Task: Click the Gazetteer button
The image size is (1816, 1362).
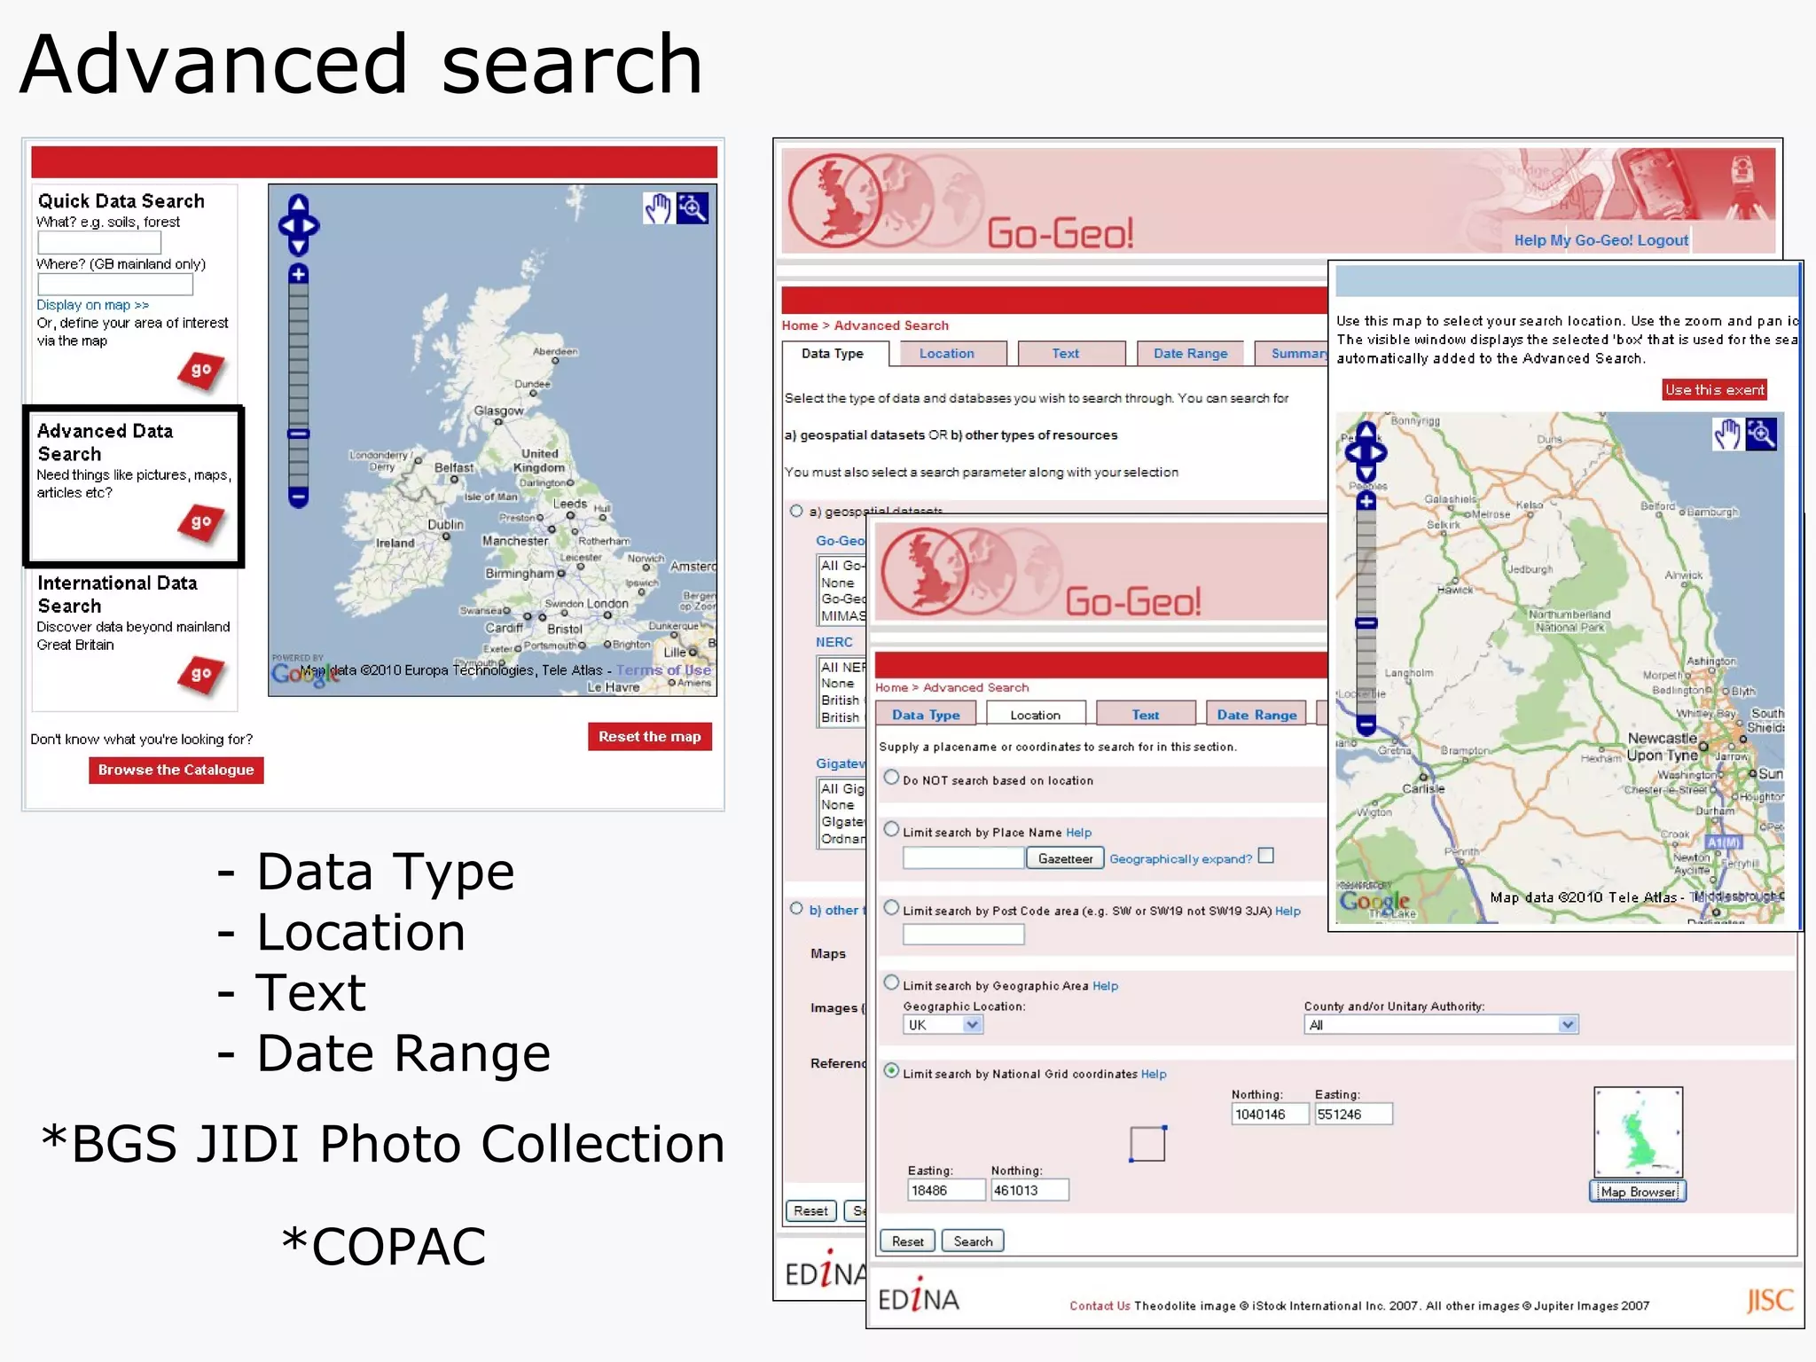Action: click(1065, 858)
